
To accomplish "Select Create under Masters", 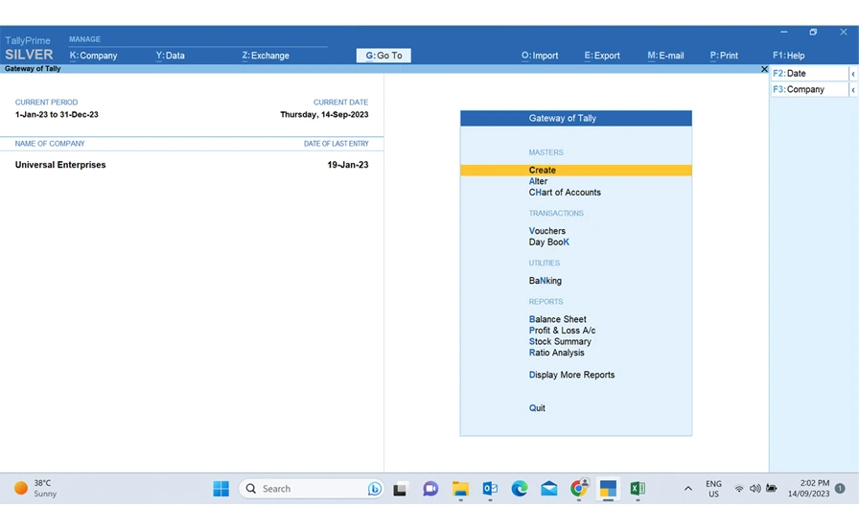I will coord(576,171).
